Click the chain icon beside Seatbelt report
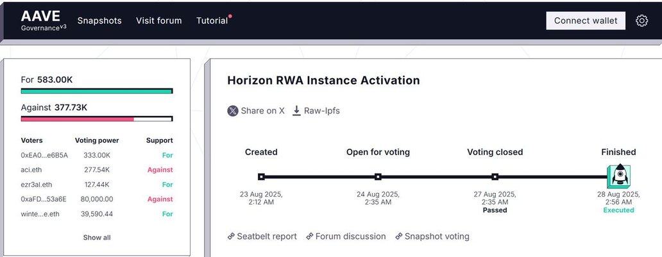 (231, 236)
